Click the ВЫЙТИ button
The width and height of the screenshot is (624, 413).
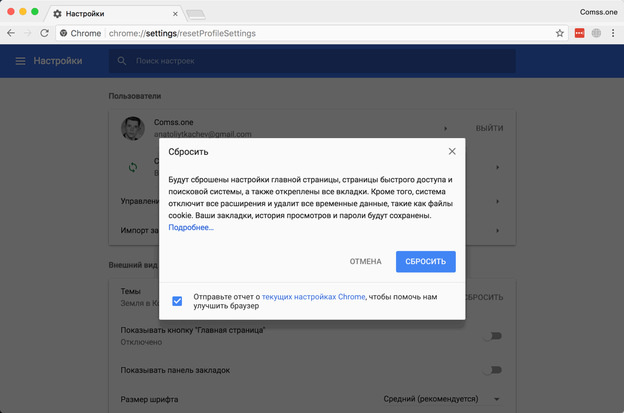(489, 129)
